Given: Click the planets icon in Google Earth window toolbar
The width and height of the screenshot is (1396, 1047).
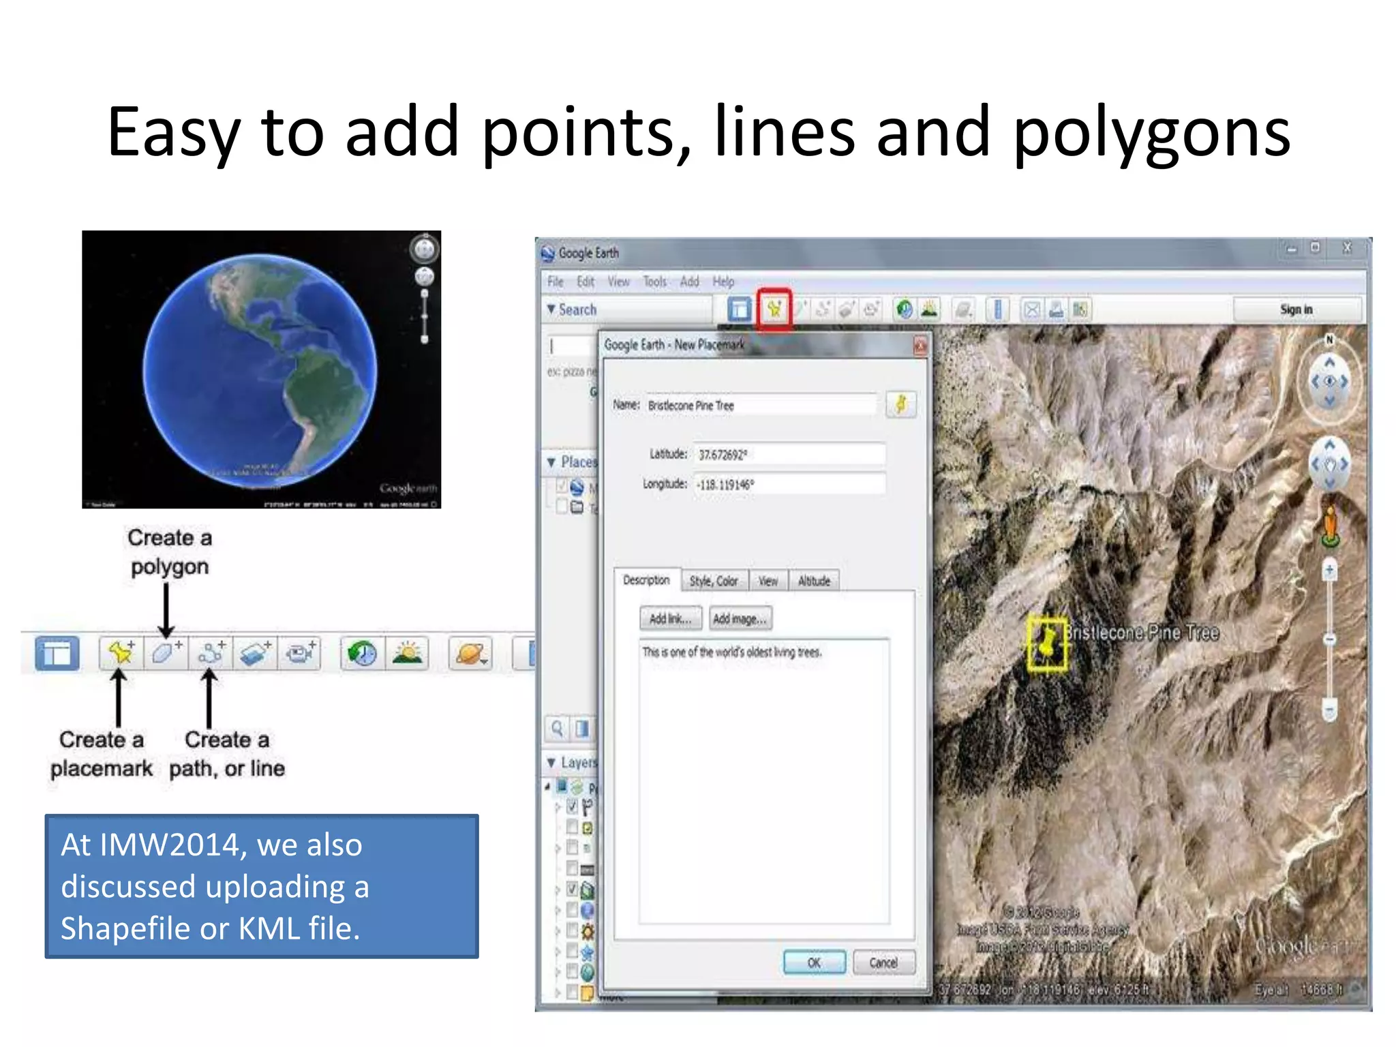Looking at the screenshot, I should tap(962, 310).
